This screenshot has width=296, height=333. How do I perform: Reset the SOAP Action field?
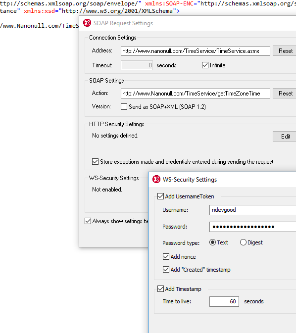[x=285, y=94]
